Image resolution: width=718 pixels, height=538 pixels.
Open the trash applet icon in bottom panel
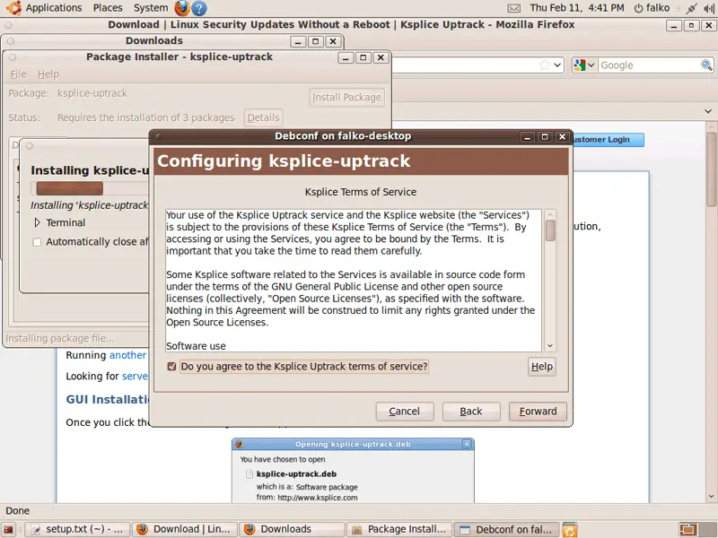coord(570,530)
